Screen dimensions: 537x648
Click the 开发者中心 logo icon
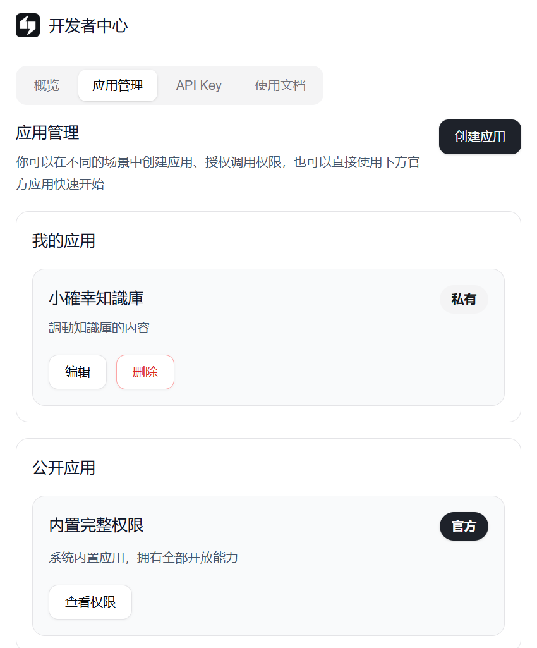(27, 26)
